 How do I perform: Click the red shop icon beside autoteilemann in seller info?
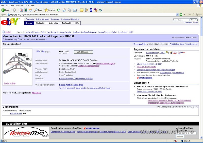(x=138, y=78)
